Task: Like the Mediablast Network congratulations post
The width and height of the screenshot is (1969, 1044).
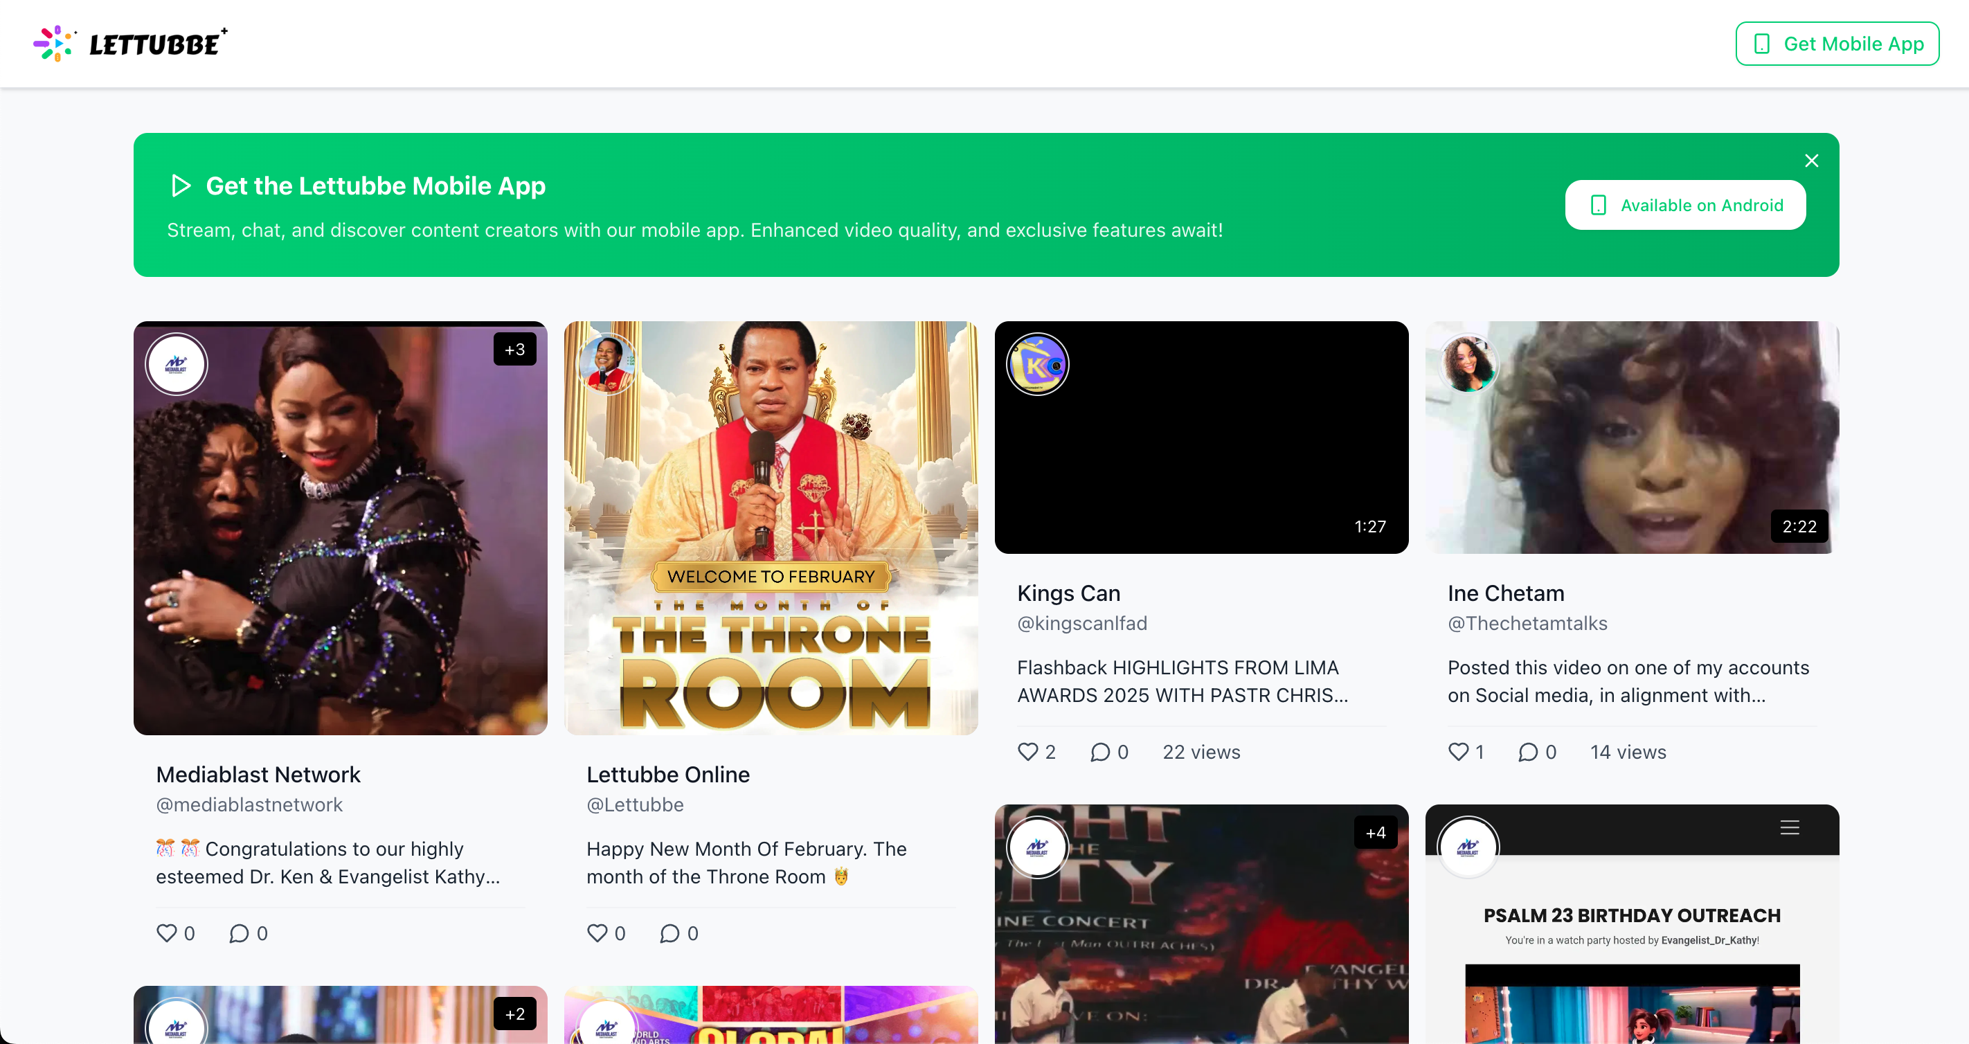Action: pyautogui.click(x=167, y=933)
